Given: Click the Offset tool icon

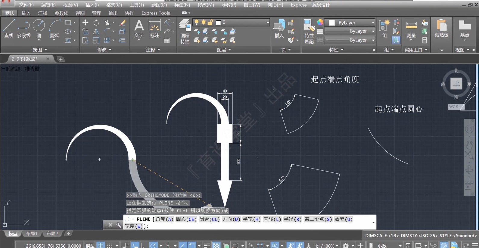Looking at the screenshot, I should [123, 40].
